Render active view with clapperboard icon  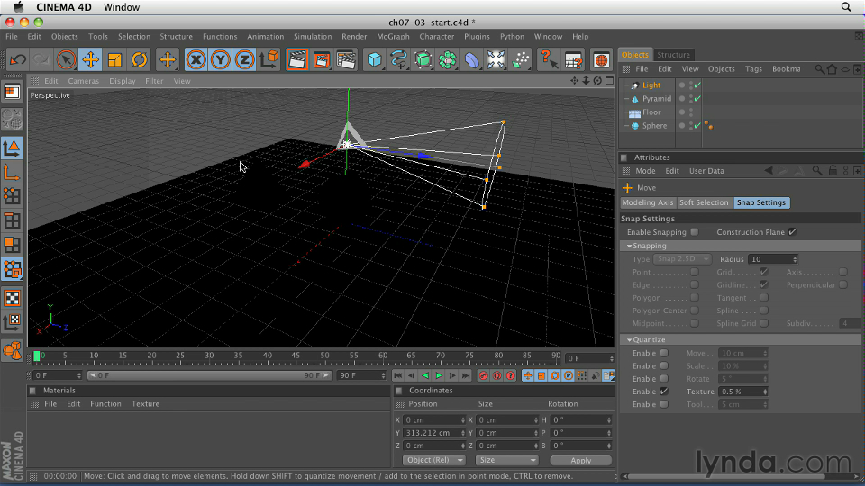coord(296,59)
